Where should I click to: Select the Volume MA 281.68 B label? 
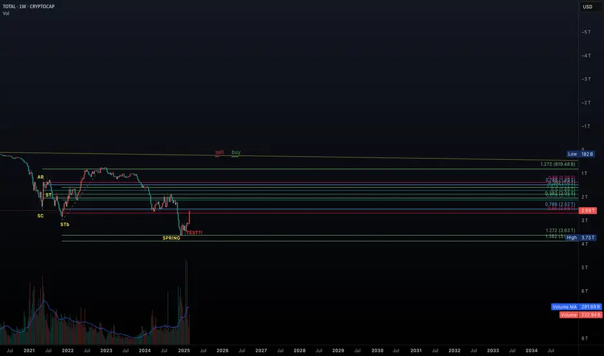[x=576, y=307]
